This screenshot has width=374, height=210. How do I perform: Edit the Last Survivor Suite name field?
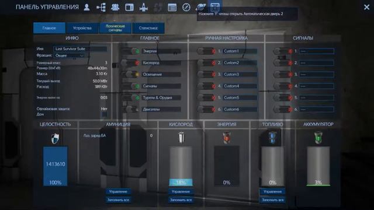[x=80, y=49]
